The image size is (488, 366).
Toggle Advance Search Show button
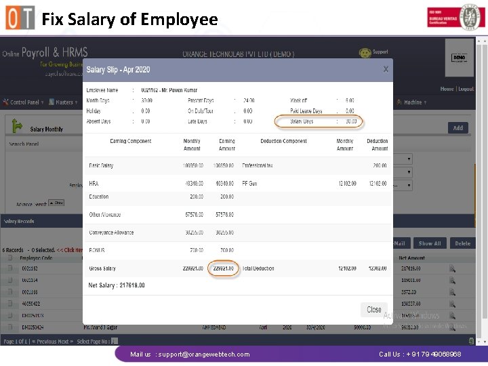pyautogui.click(x=56, y=203)
